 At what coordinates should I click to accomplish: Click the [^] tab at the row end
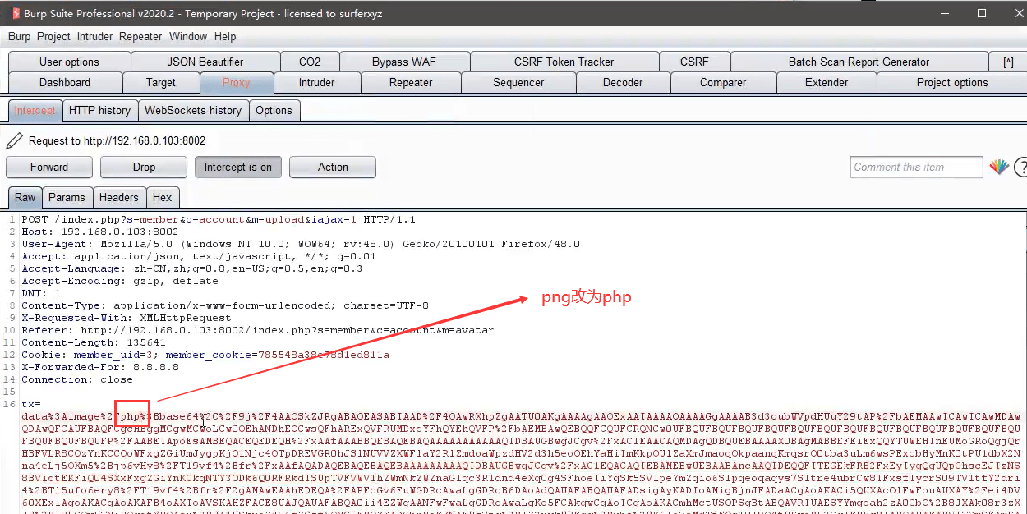pyautogui.click(x=1008, y=62)
